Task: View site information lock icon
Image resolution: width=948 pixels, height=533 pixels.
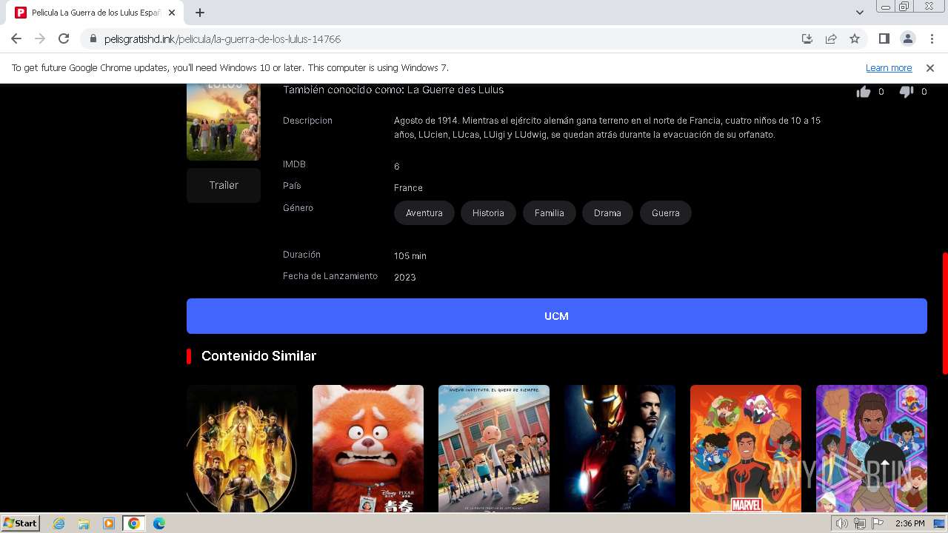Action: coord(93,38)
